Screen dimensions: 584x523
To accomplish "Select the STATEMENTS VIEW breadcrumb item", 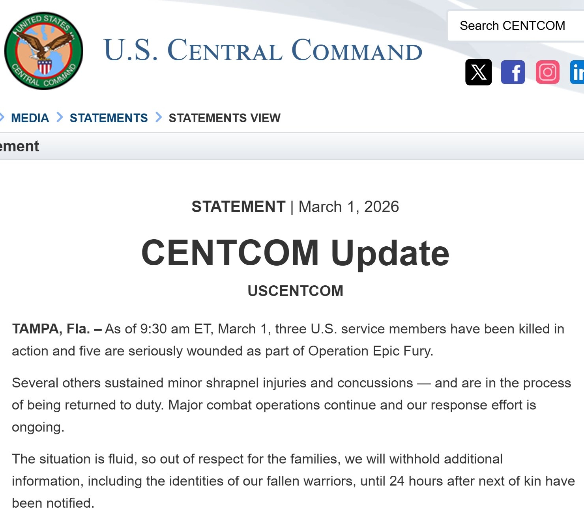I will pos(225,118).
